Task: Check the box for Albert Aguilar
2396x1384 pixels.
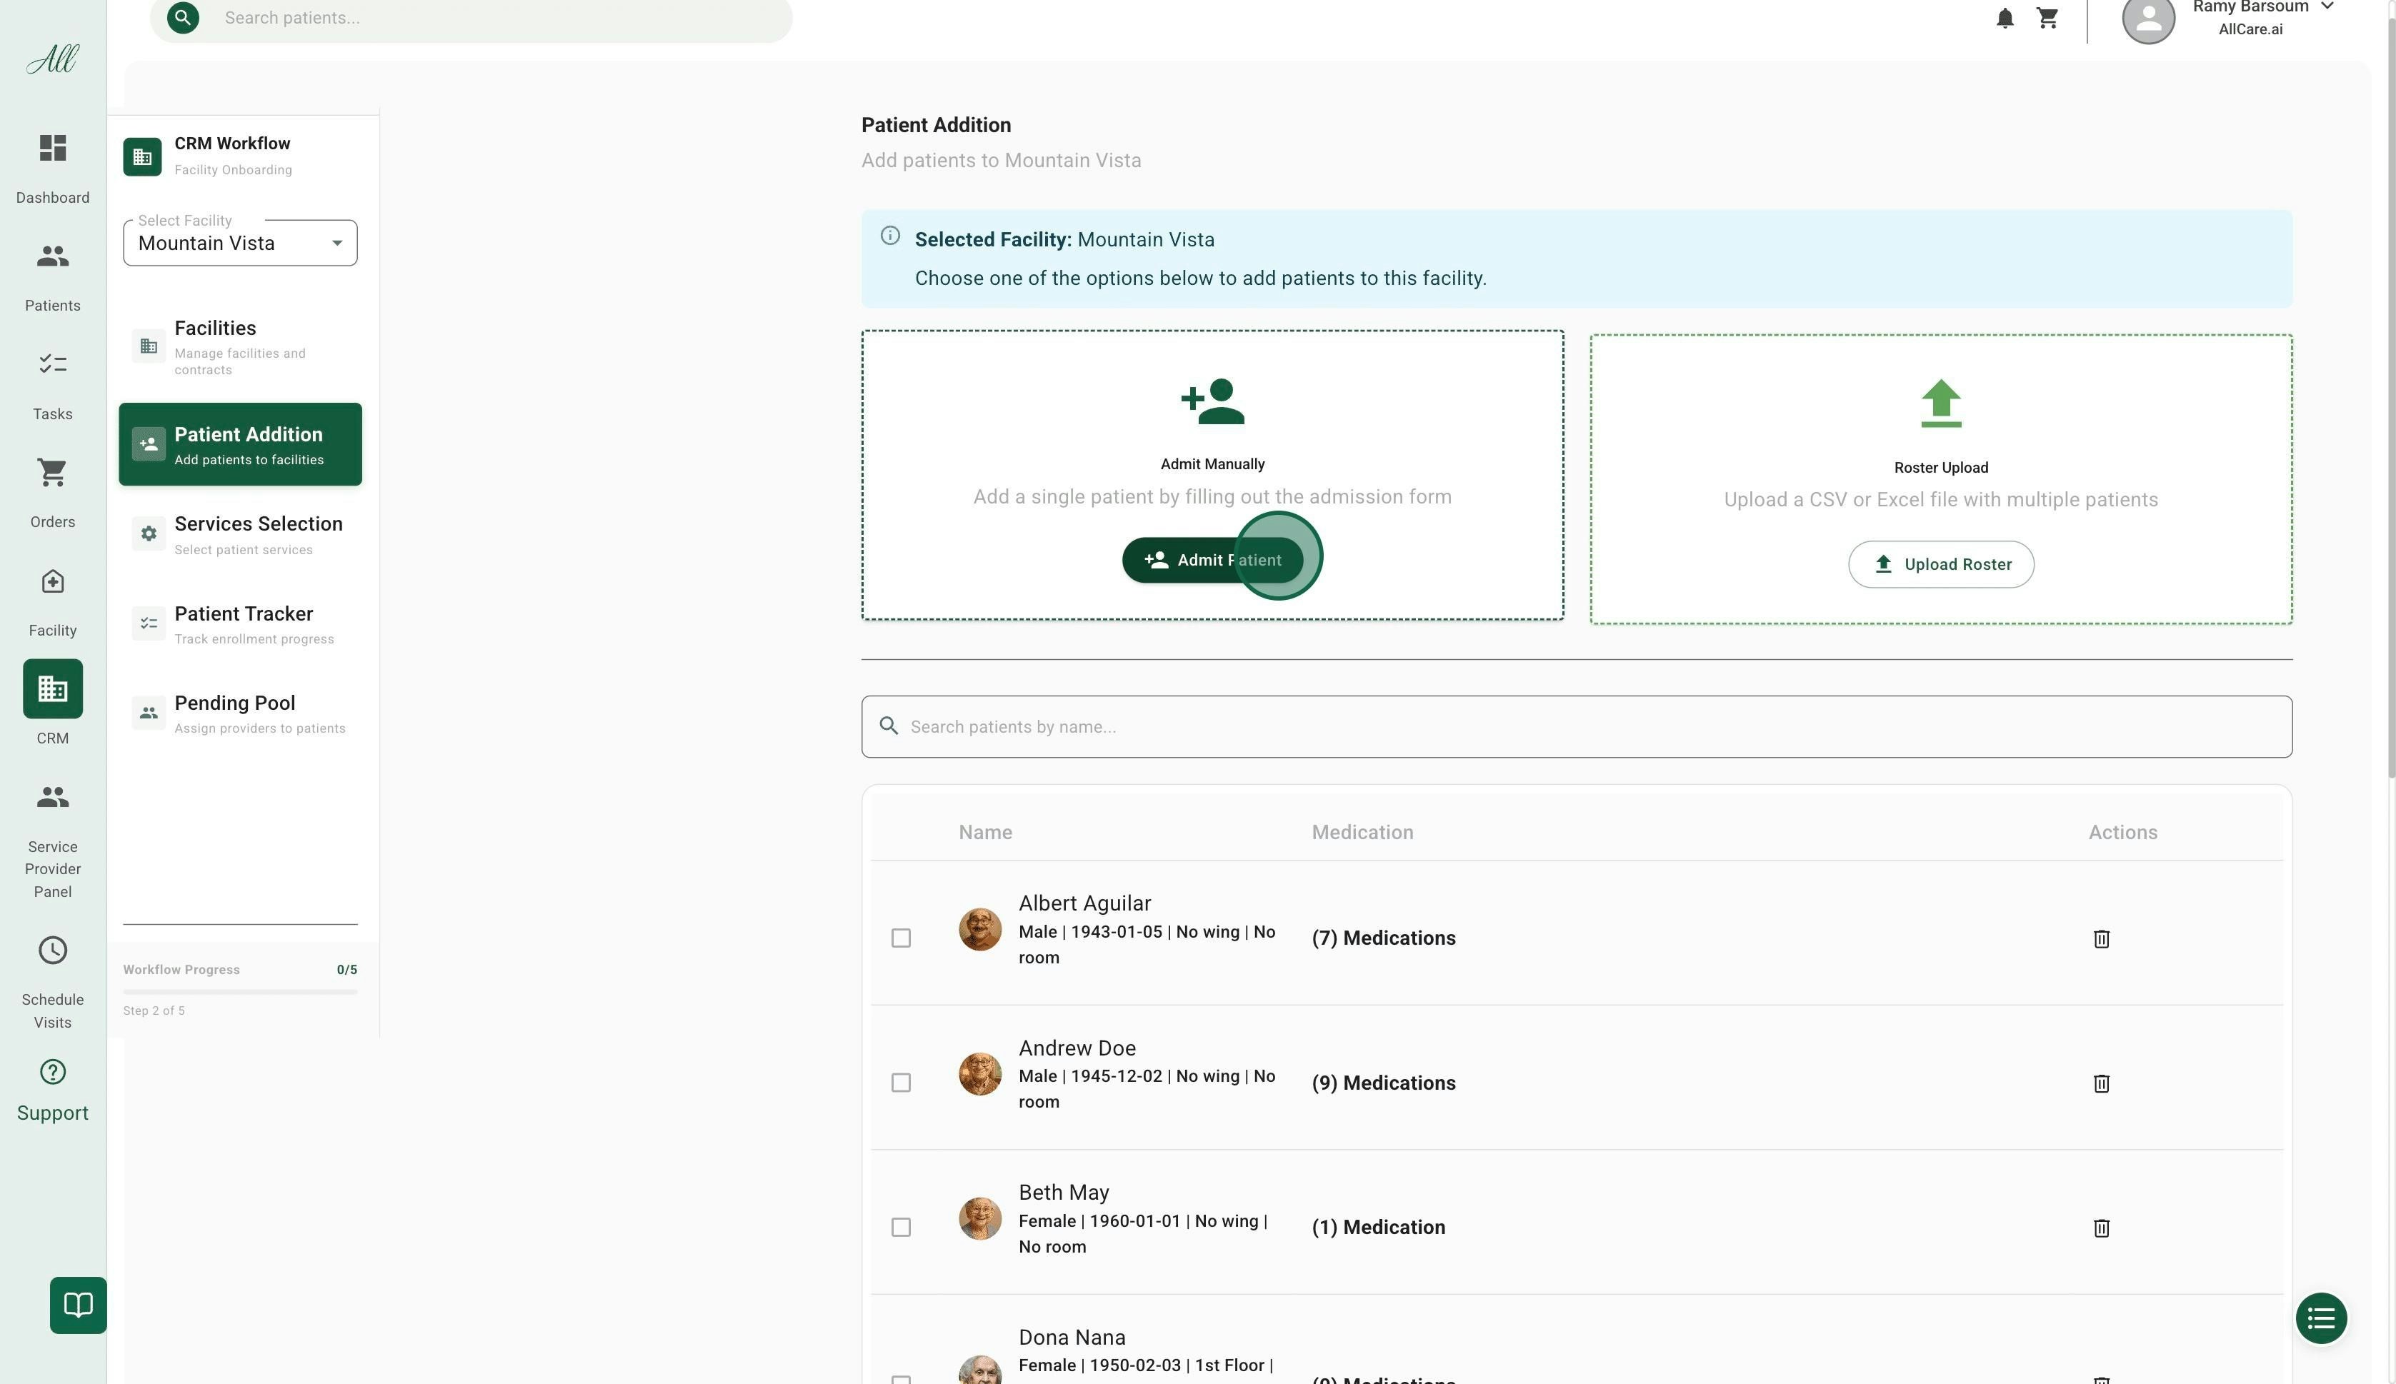Action: point(900,938)
